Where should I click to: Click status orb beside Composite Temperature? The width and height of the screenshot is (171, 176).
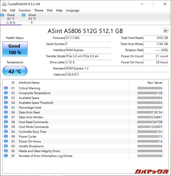[6, 93]
